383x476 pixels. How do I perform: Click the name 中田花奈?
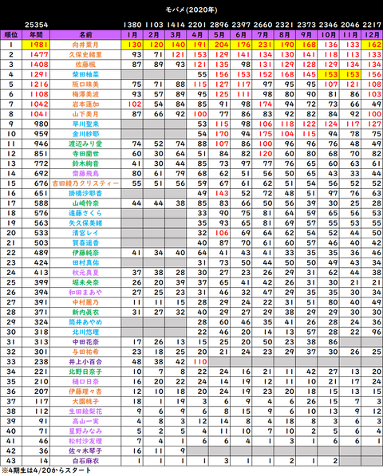pyautogui.click(x=85, y=342)
